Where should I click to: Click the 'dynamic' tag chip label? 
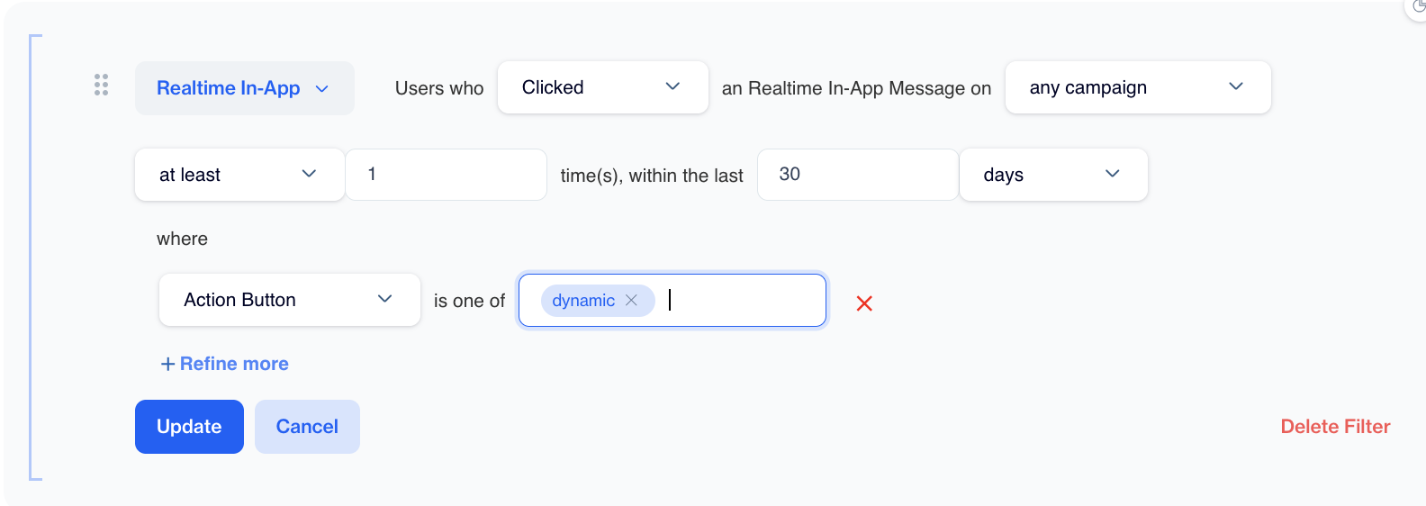(583, 301)
